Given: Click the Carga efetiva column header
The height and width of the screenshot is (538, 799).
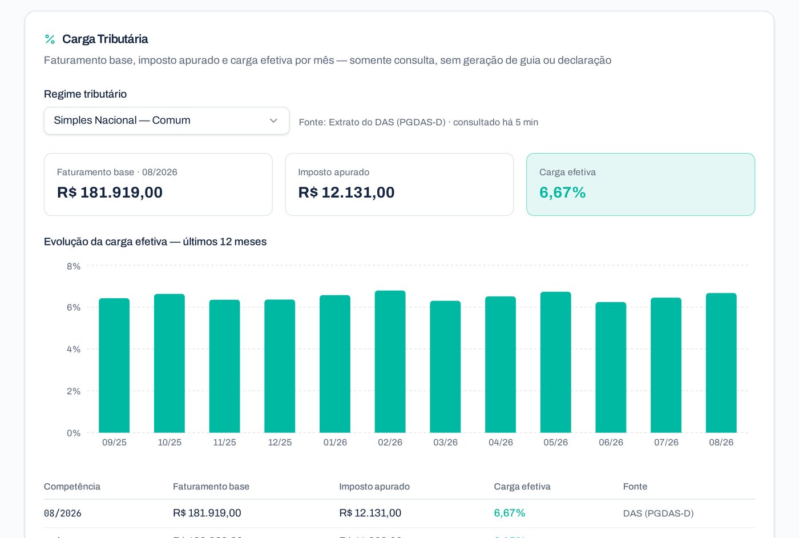Looking at the screenshot, I should click(x=522, y=487).
